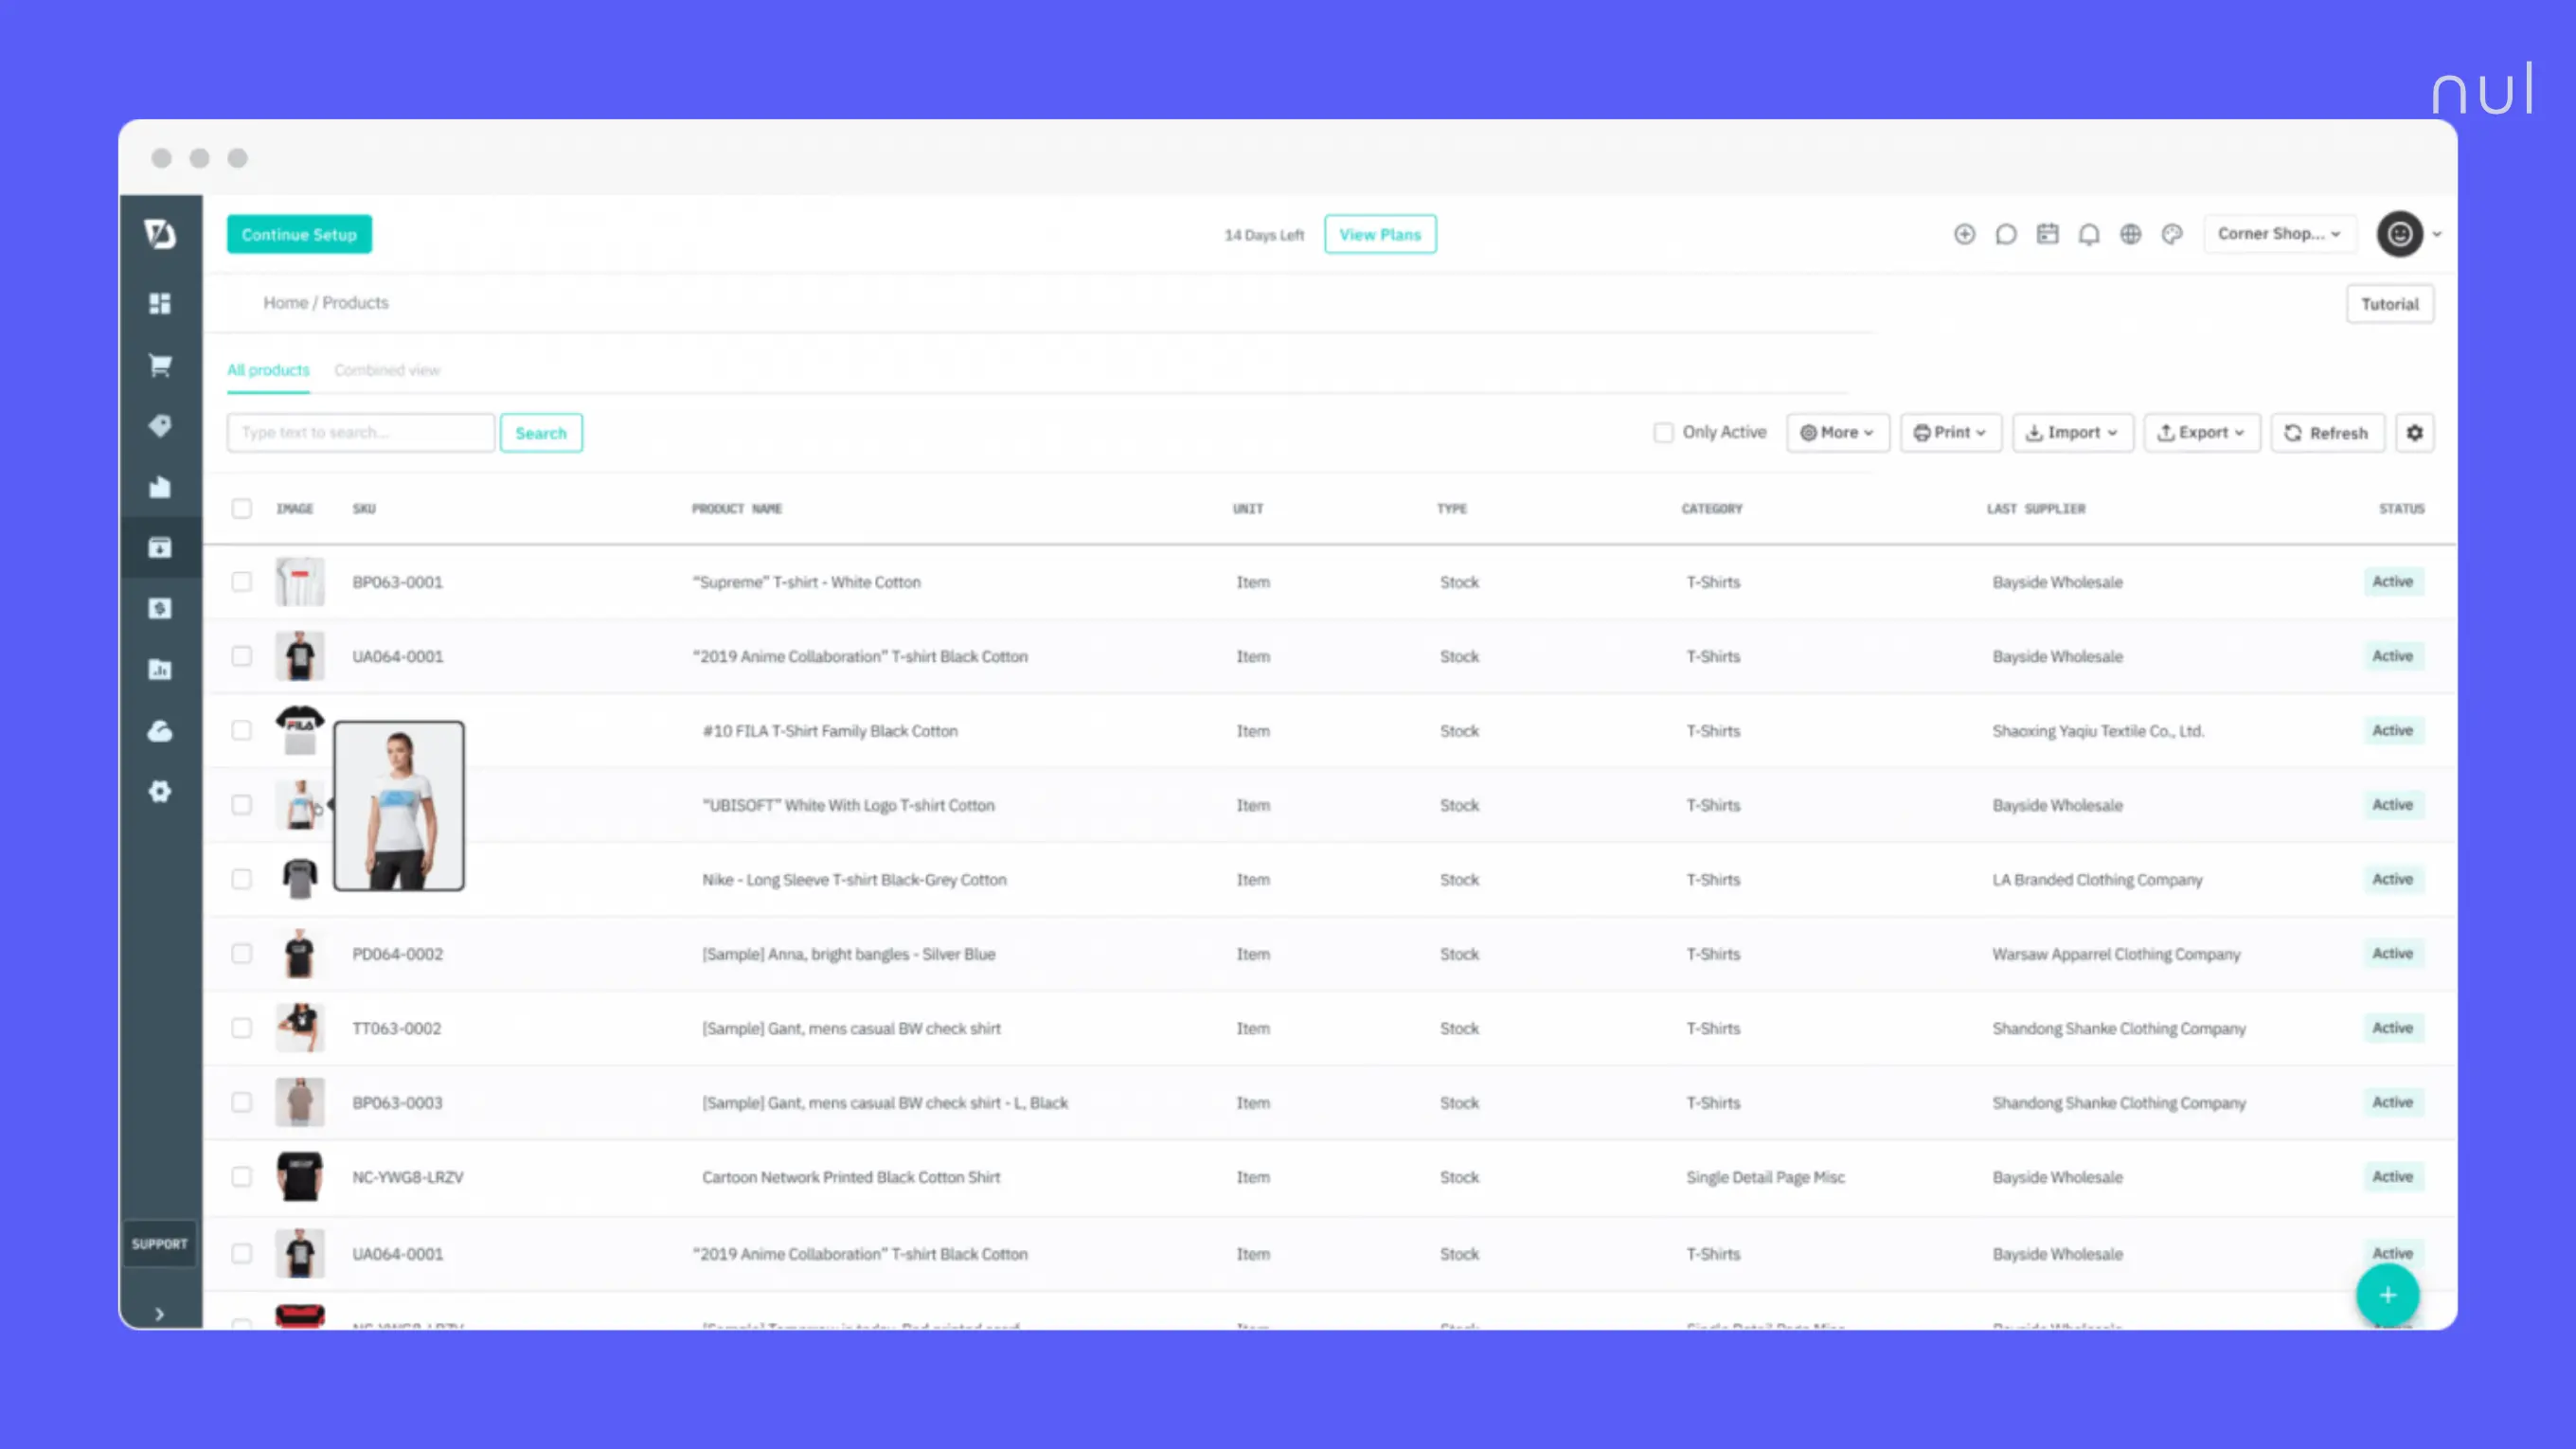The image size is (2576, 1449).
Task: Click the Single Detail Page Misc category
Action: [1765, 1177]
